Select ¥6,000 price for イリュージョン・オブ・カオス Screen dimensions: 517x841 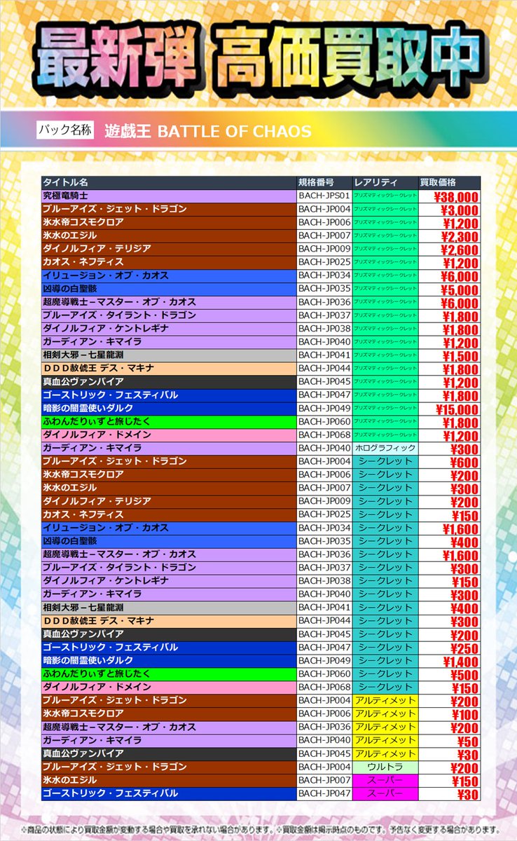[x=449, y=275]
